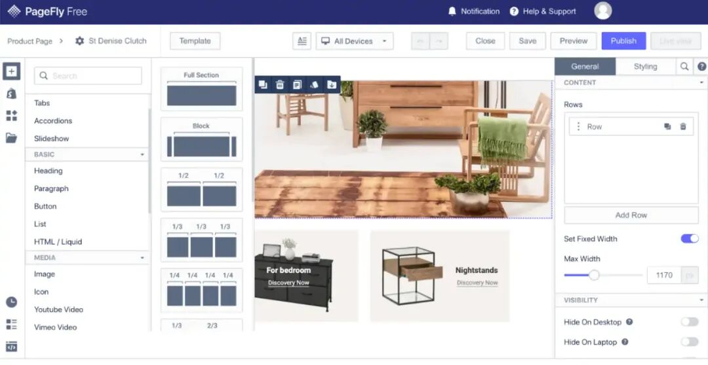Click the Max Width slider handle
This screenshot has width=708, height=365.
pos(594,275)
